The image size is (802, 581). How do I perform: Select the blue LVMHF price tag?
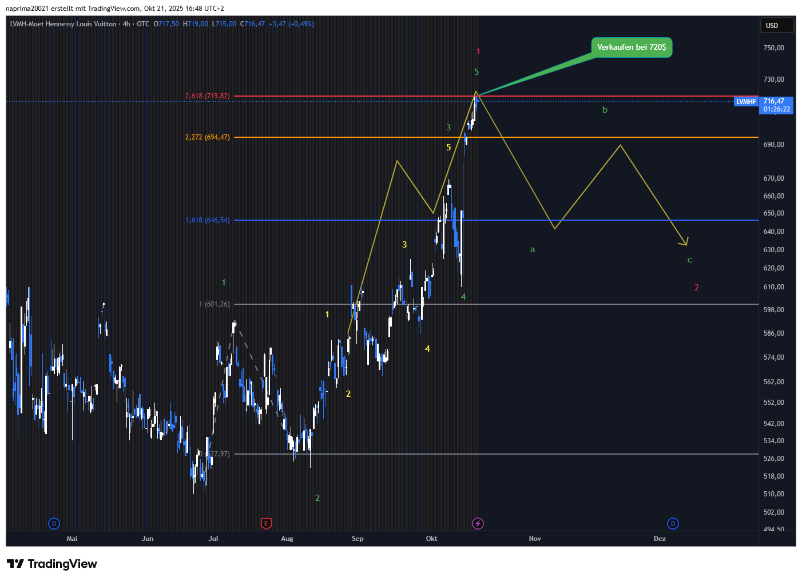coord(746,102)
